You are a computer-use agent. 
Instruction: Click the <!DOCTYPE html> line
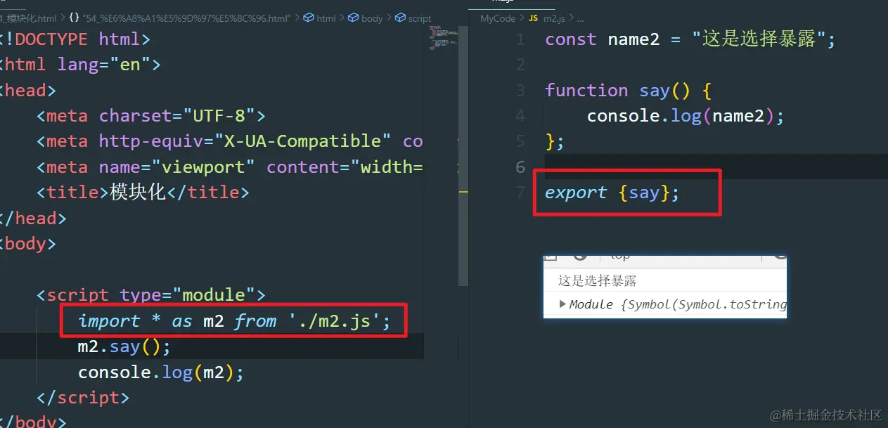coord(75,39)
